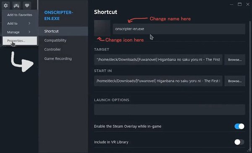This screenshot has width=252, height=153.
Task: Expand the Add to submenu
Action: pyautogui.click(x=20, y=24)
